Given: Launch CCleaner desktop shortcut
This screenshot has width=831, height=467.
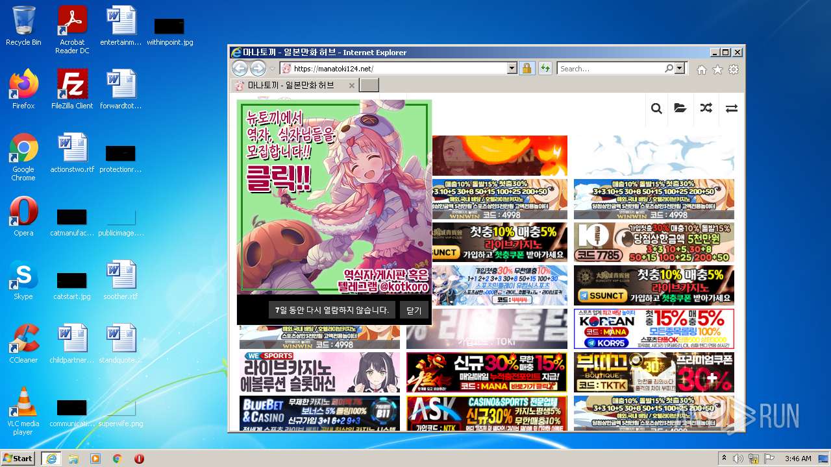Looking at the screenshot, I should coord(23,344).
